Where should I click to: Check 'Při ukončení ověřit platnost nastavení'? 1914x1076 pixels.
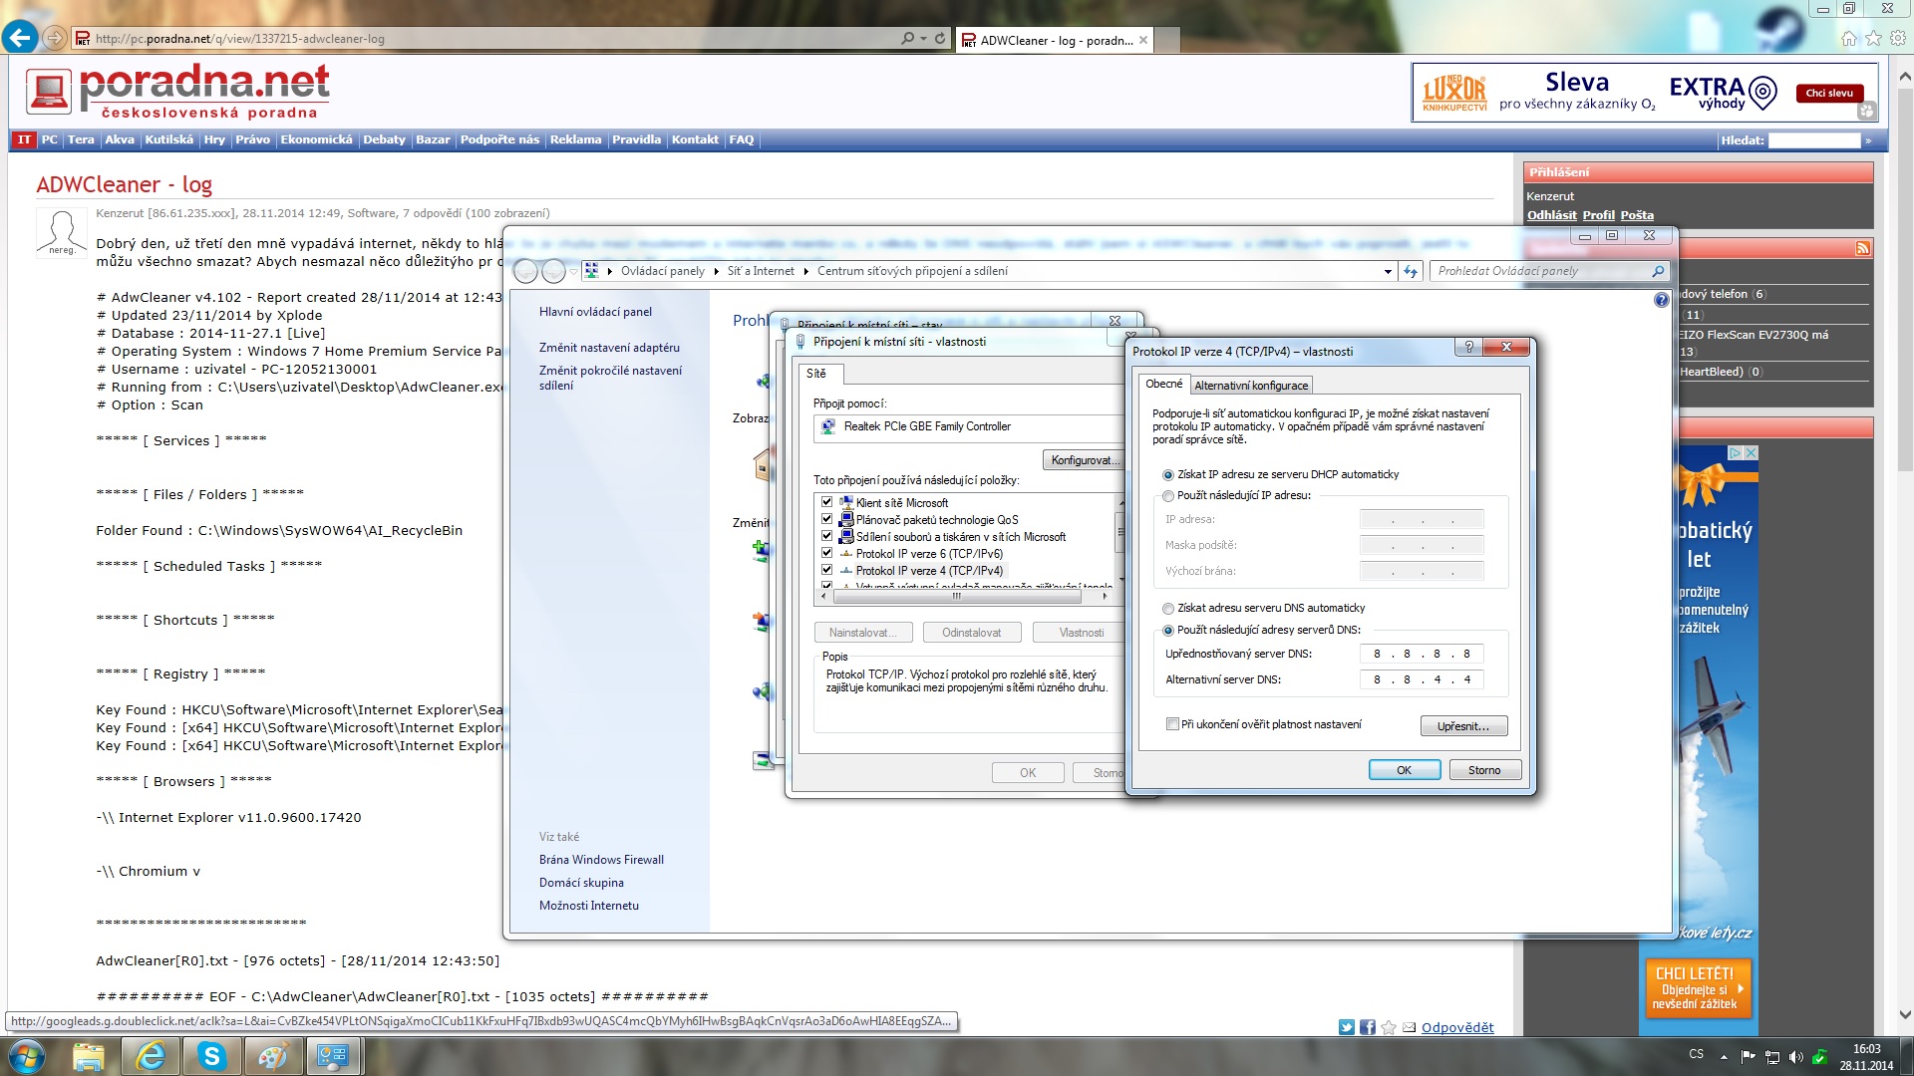(x=1172, y=724)
